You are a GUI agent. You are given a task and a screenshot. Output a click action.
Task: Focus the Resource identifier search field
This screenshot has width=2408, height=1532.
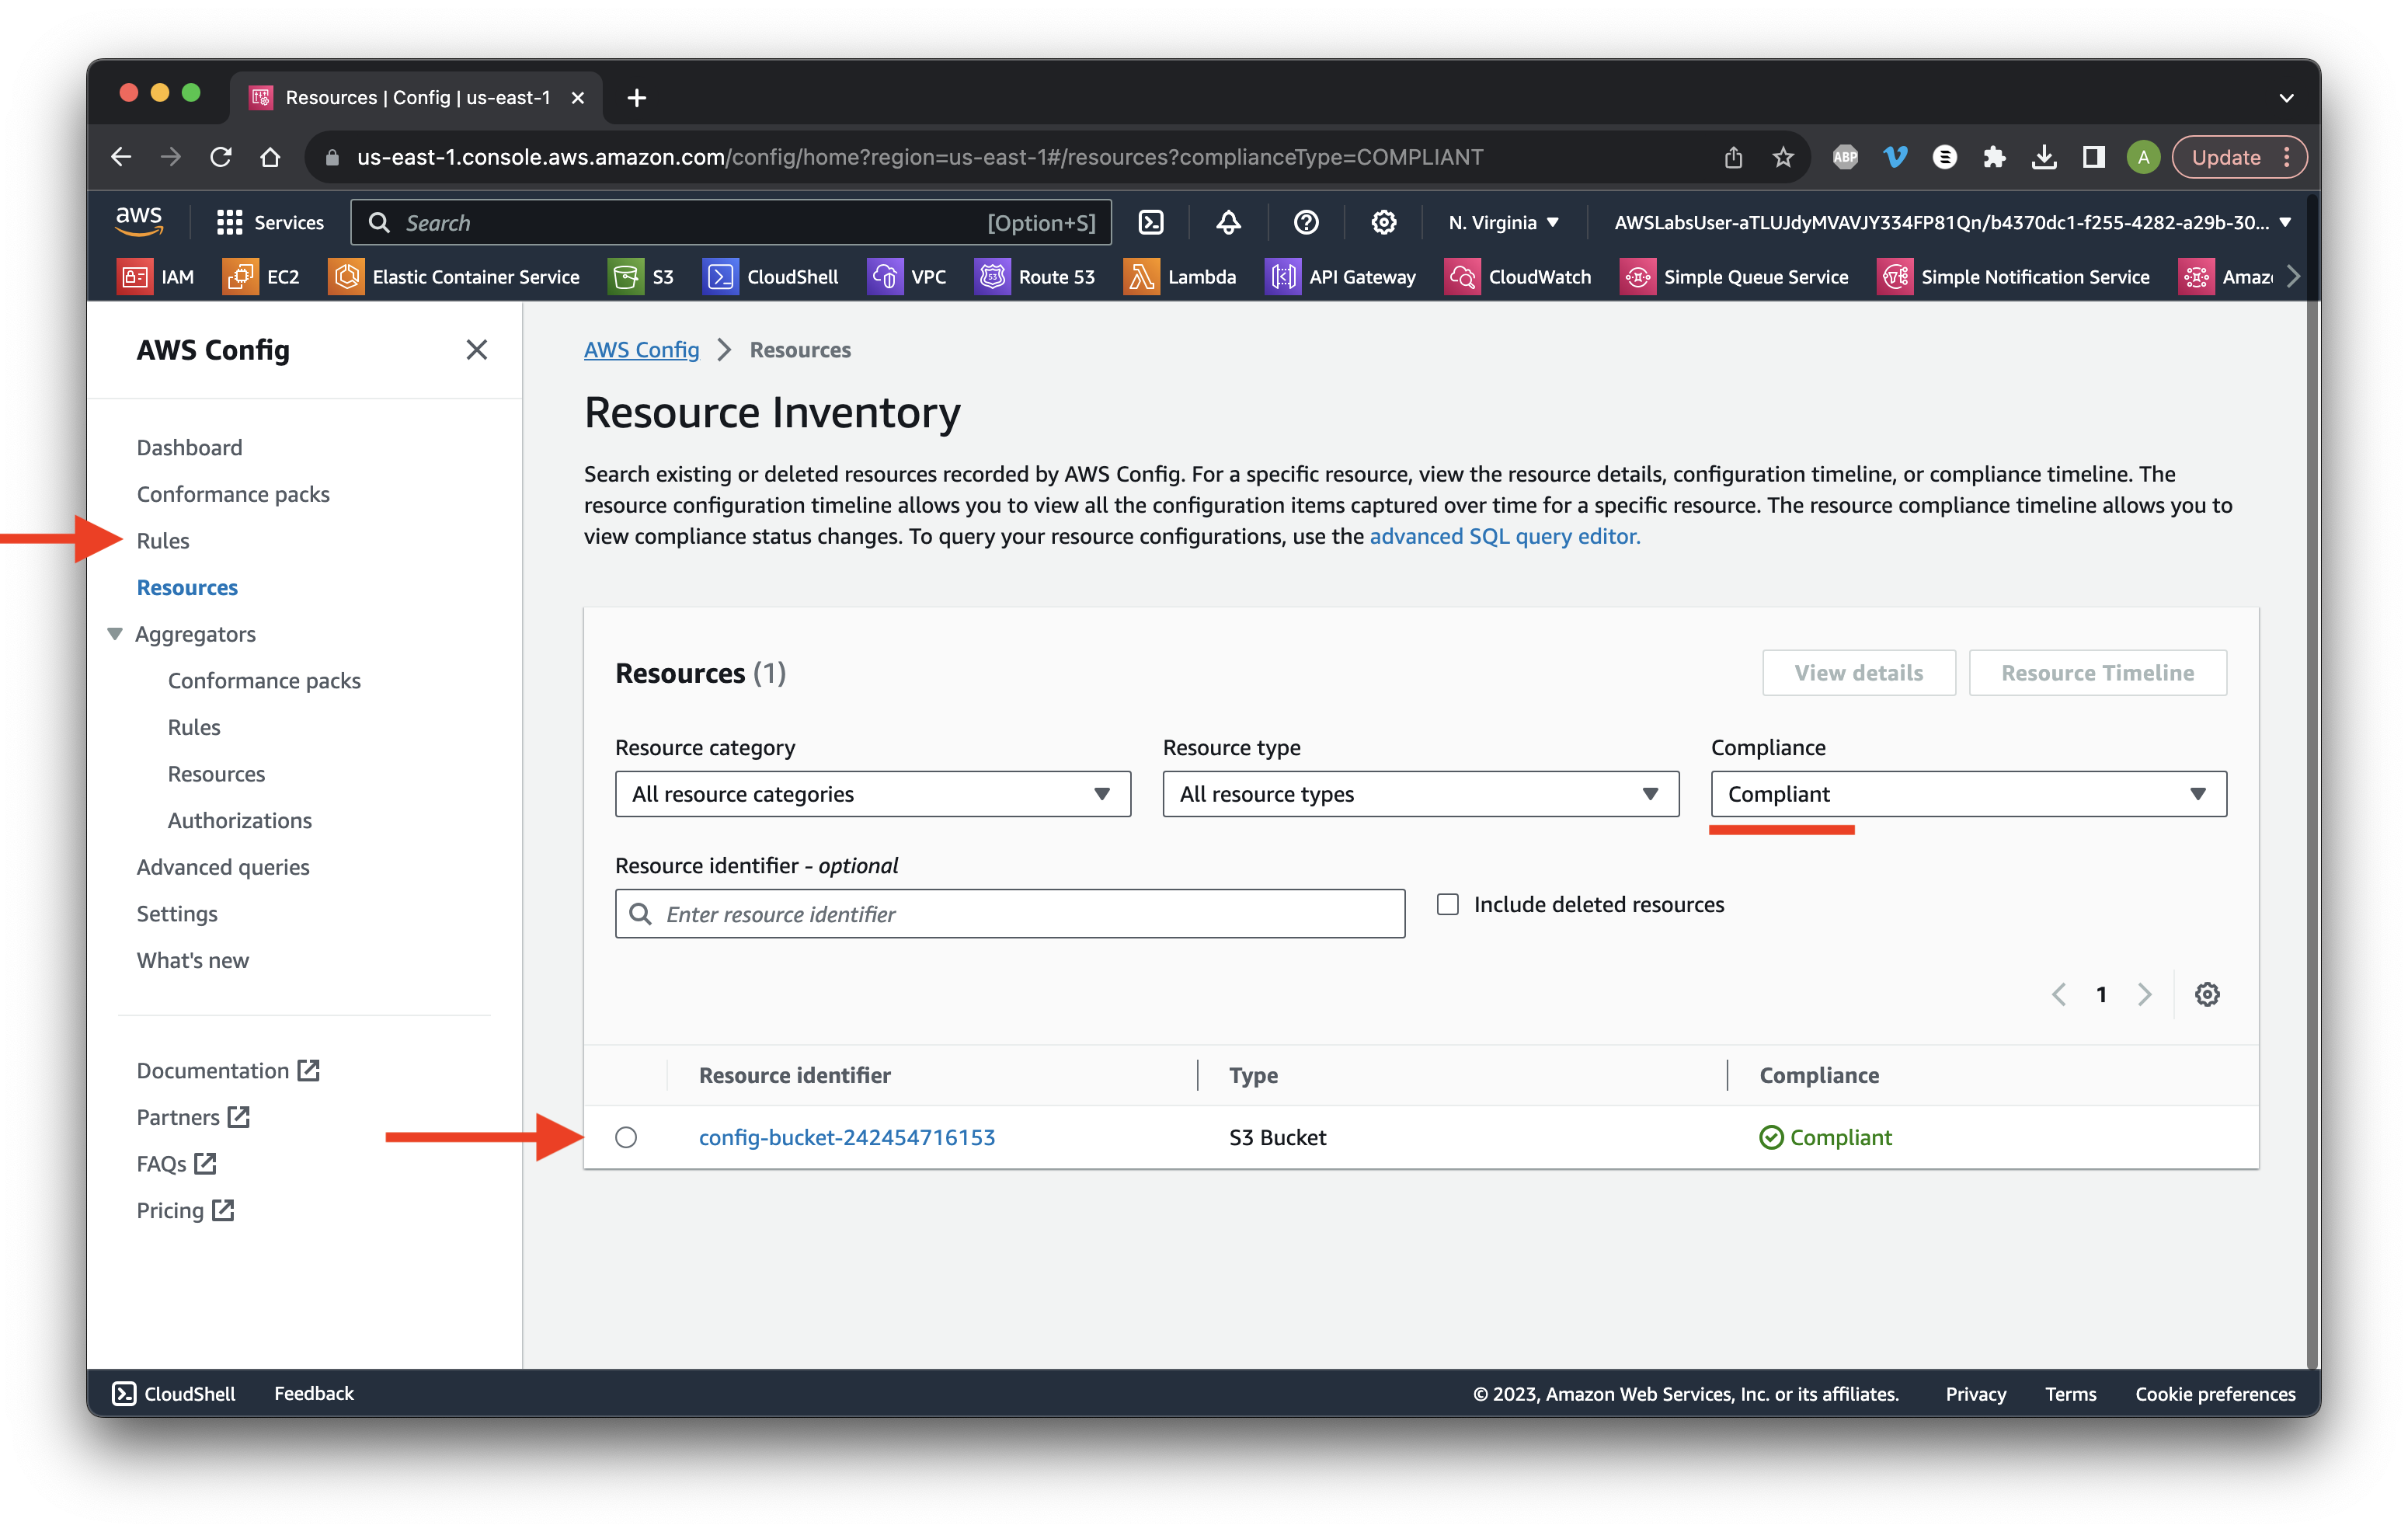1009,914
